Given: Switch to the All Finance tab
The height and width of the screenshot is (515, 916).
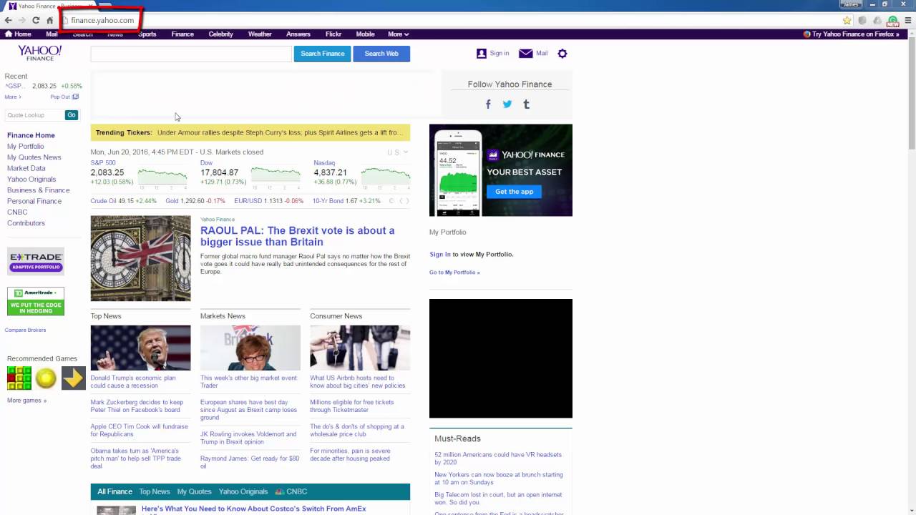Looking at the screenshot, I should 114,492.
